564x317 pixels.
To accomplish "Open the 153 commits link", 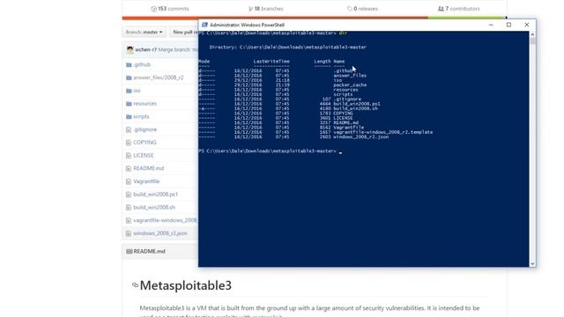I will coord(170,9).
